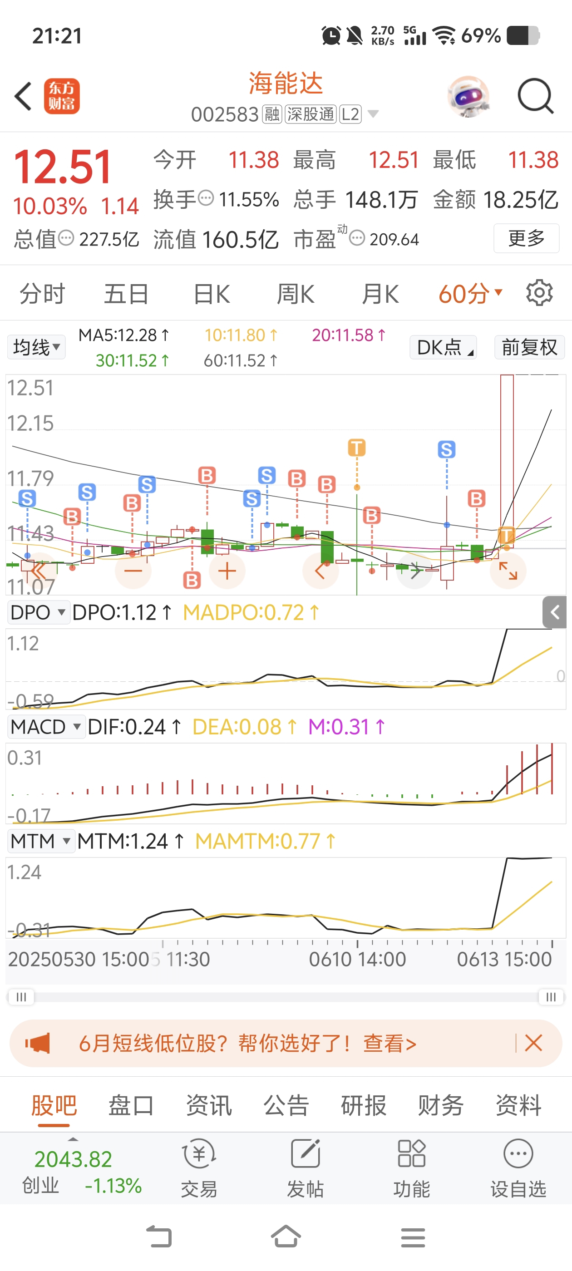This screenshot has width=572, height=1271.
Task: Select the 研报 tab
Action: tap(364, 1105)
